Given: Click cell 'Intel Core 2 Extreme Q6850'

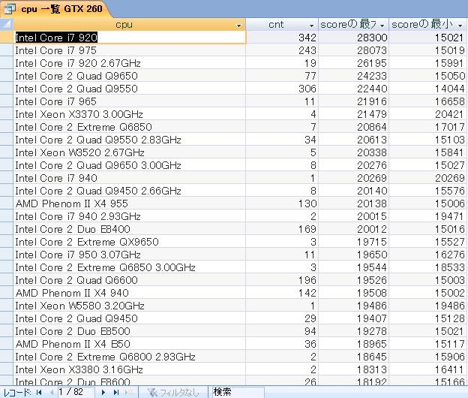Looking at the screenshot, I should pos(130,127).
